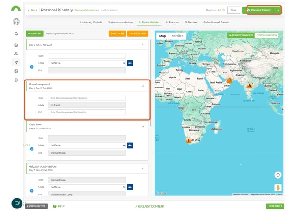Go to 2. Accommodation tab
Screen dimensions: 295x212
coord(120,22)
